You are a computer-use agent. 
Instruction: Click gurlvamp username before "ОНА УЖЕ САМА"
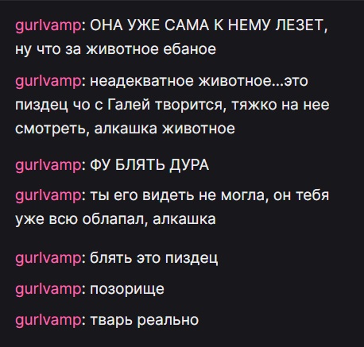pos(48,26)
